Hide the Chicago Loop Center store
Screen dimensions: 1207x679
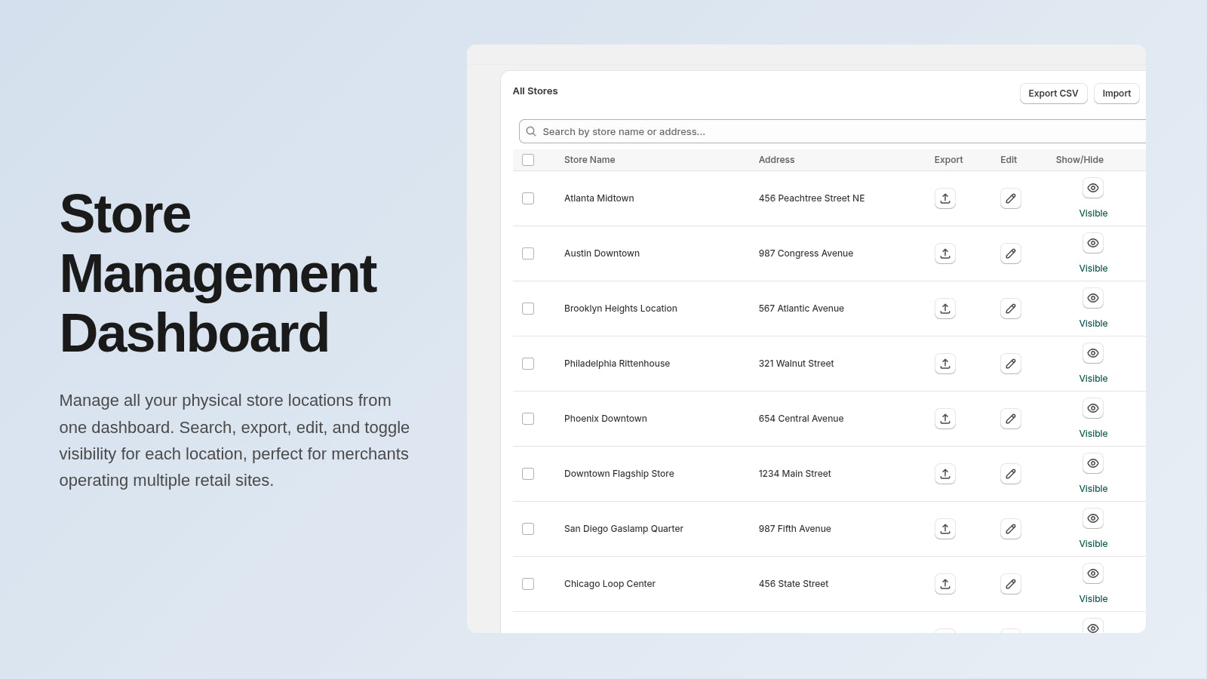click(x=1093, y=573)
